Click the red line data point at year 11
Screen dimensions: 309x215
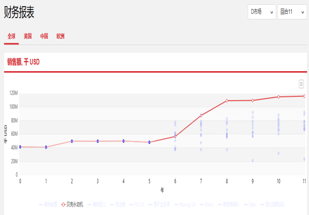pyautogui.click(x=304, y=96)
